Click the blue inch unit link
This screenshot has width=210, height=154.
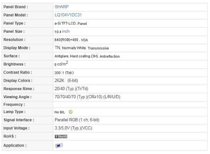66,31
